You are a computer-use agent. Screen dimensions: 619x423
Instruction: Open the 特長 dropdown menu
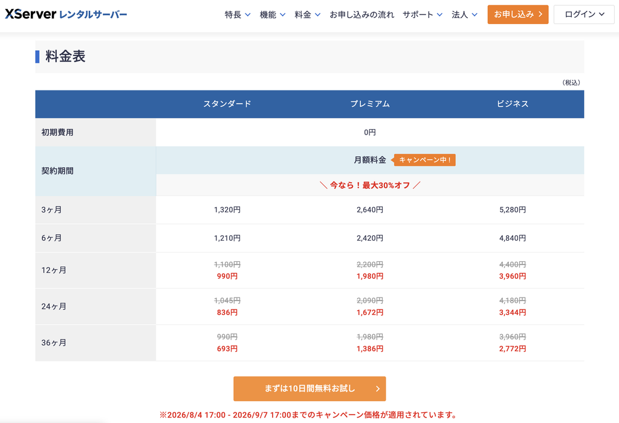coord(238,14)
